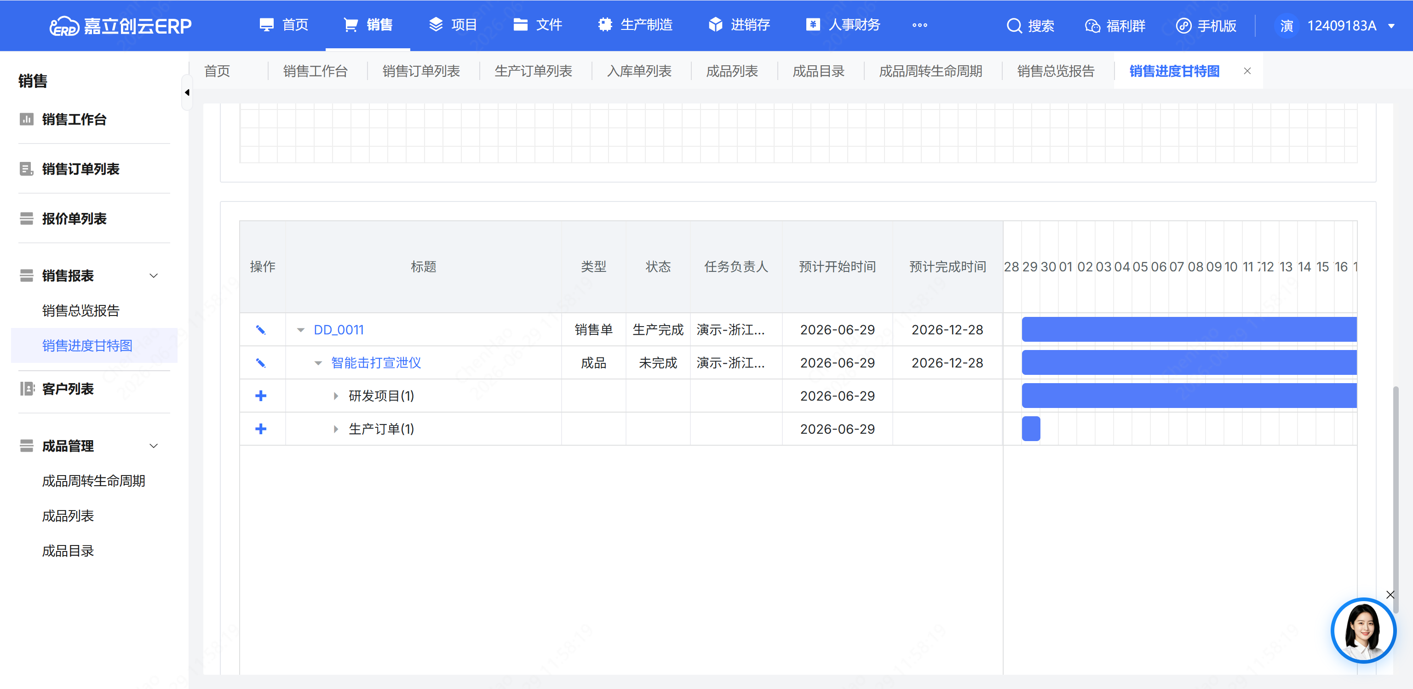Switch to the 入库单列表 tab
Viewport: 1413px width, 689px height.
639,71
